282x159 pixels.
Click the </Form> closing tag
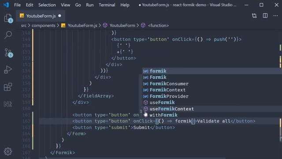point(76,134)
